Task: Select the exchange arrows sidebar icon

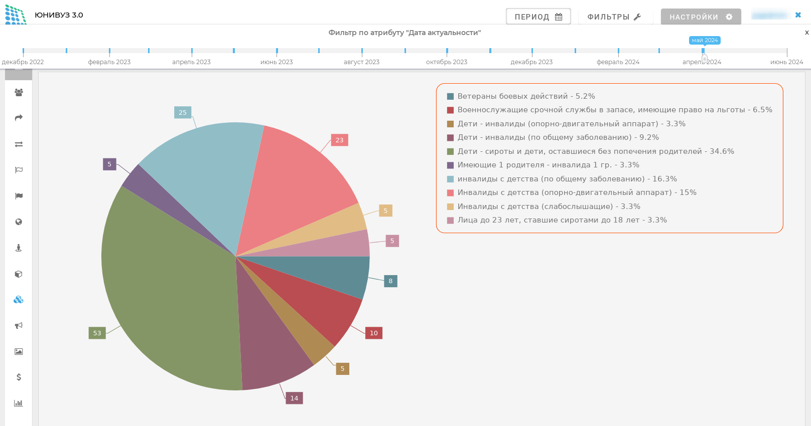Action: 19,144
